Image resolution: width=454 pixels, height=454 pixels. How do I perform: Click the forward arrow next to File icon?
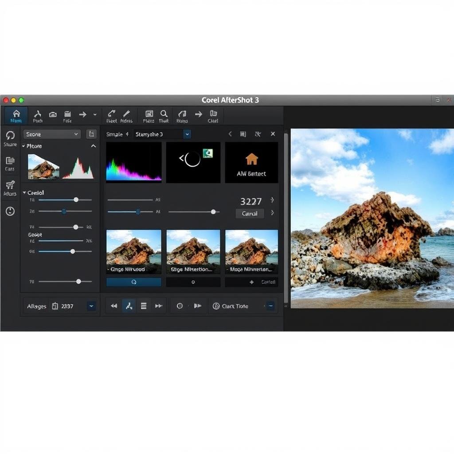[83, 114]
